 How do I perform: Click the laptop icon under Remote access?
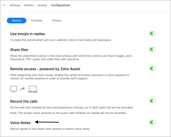(x=33, y=89)
